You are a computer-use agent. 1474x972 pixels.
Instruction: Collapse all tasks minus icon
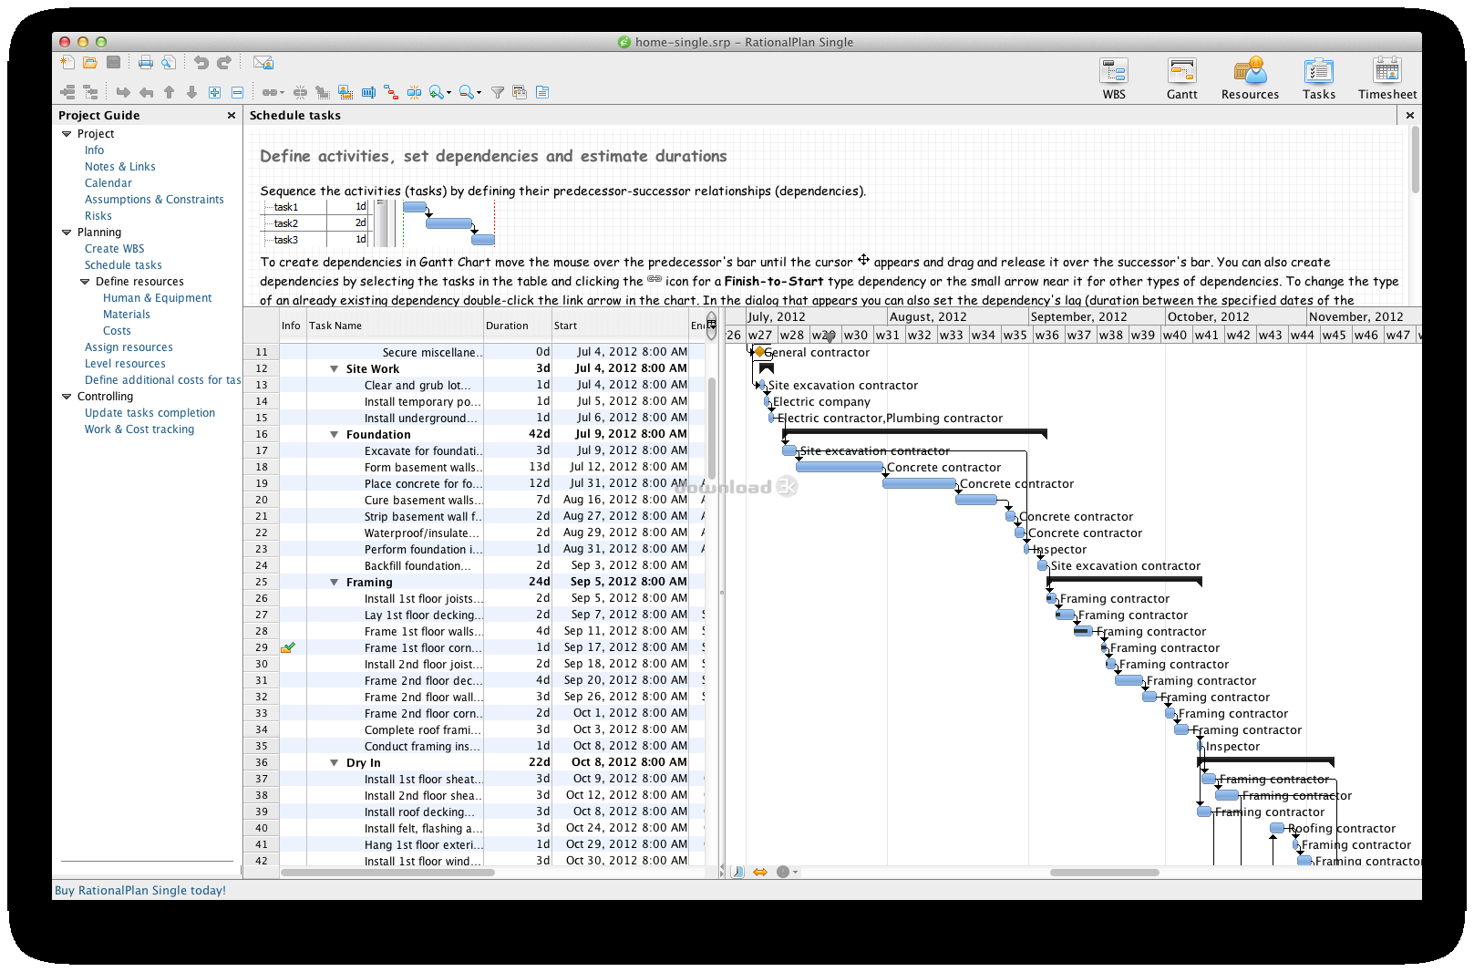pos(237,92)
